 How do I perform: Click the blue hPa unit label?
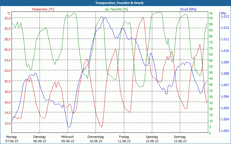(x=223, y=13)
